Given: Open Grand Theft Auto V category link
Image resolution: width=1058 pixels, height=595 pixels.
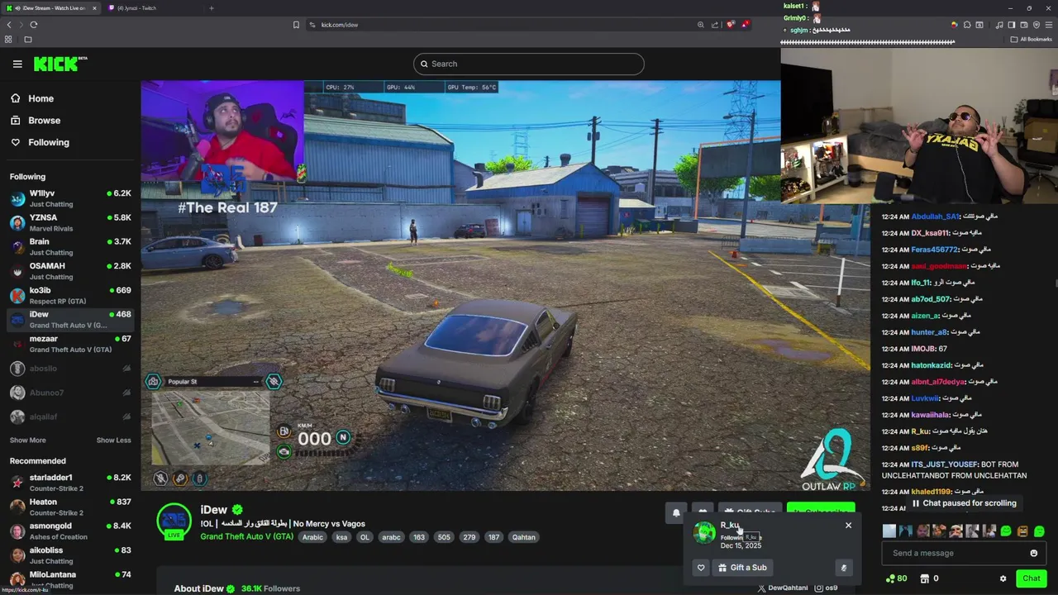Looking at the screenshot, I should tap(246, 537).
